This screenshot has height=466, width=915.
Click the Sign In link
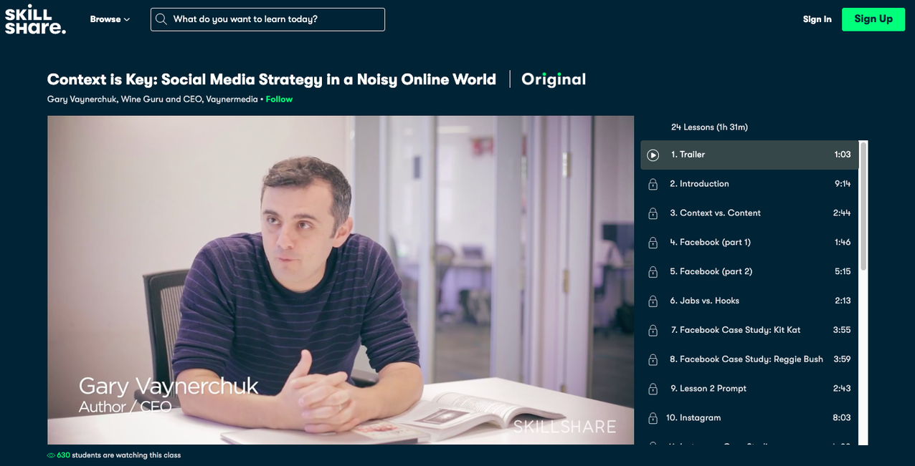pos(817,19)
